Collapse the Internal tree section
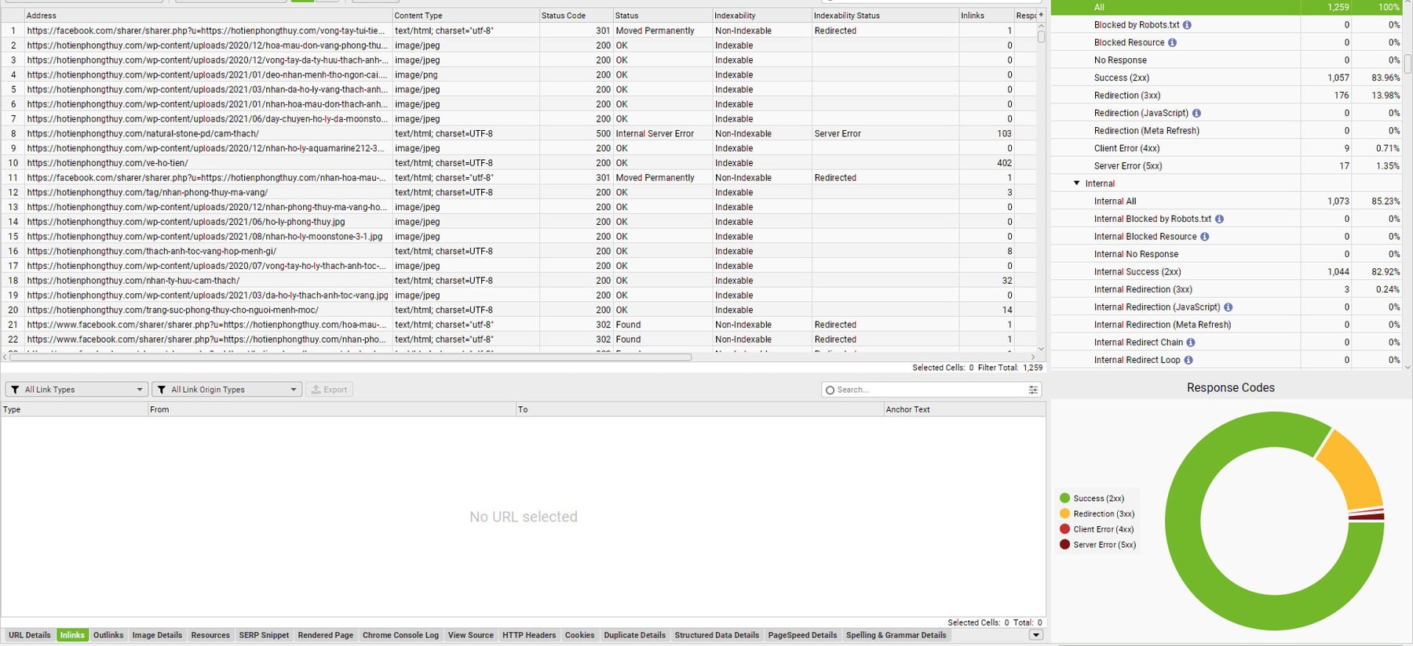 [1077, 183]
